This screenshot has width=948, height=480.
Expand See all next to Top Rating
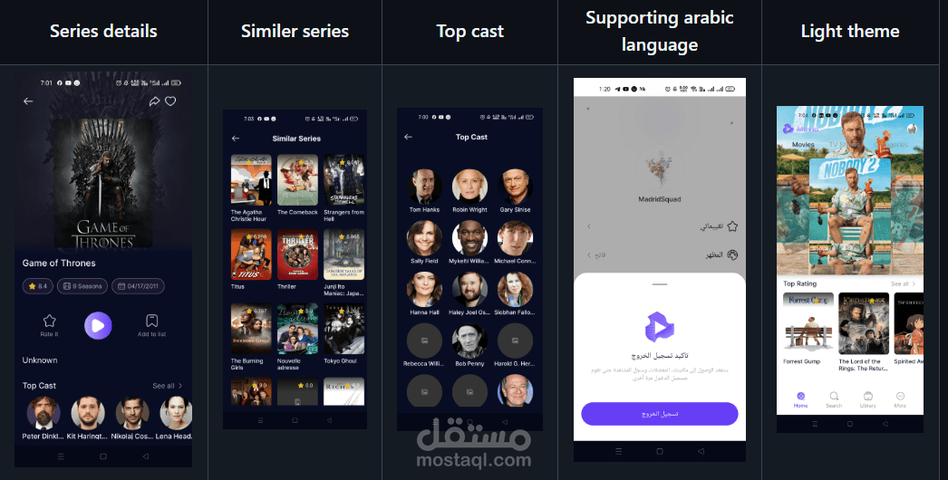903,283
